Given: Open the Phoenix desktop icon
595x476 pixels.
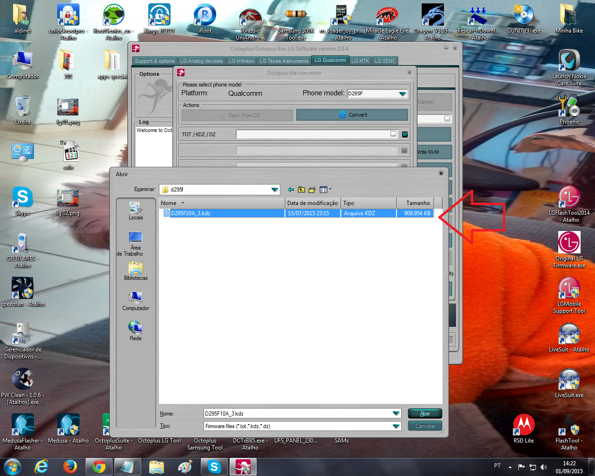Looking at the screenshot, I should coord(569,110).
